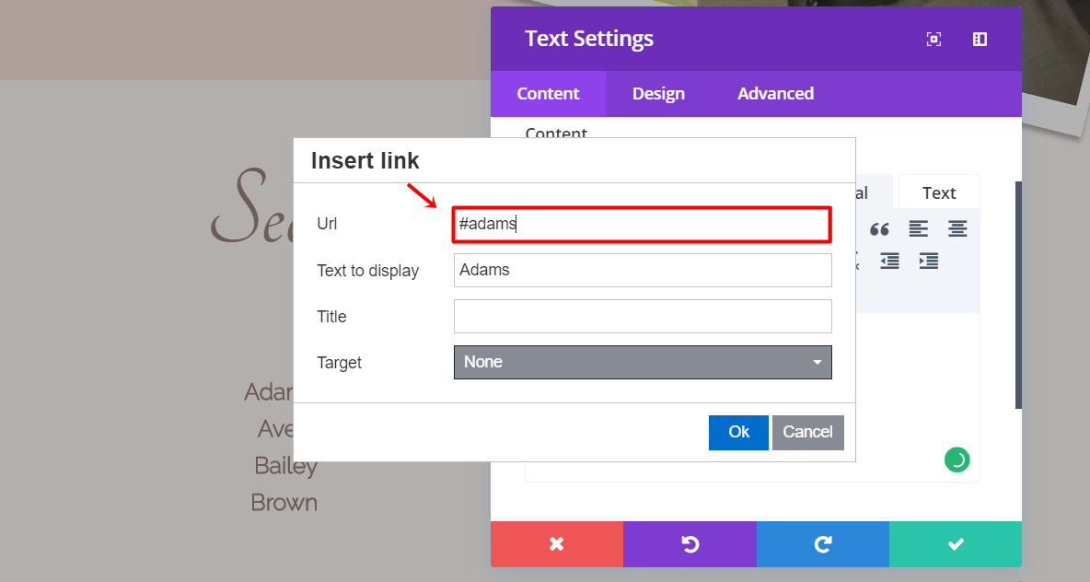Switch to the Design tab
This screenshot has width=1090, height=582.
pyautogui.click(x=658, y=94)
